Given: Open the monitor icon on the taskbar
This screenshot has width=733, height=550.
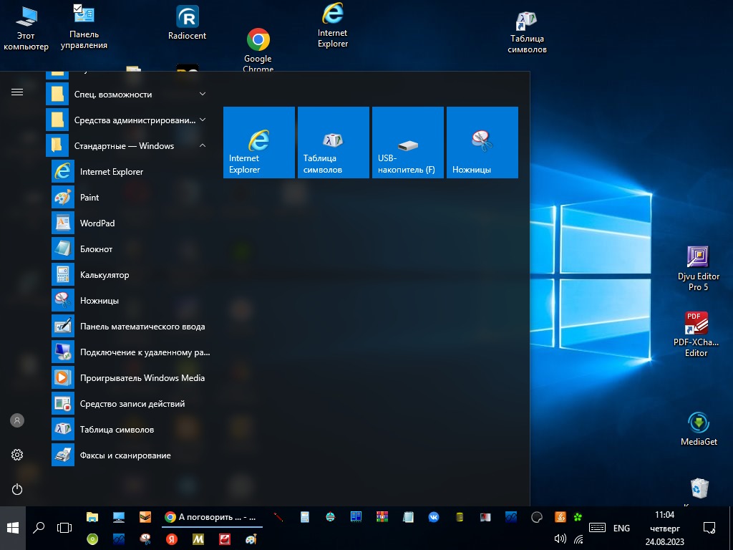Looking at the screenshot, I should [119, 517].
